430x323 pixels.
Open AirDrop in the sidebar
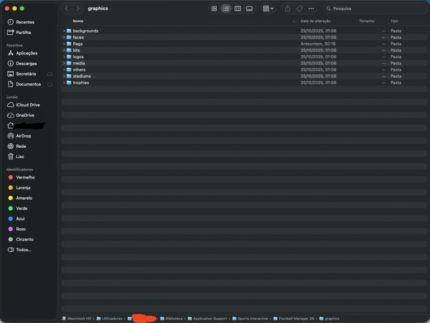click(19, 136)
